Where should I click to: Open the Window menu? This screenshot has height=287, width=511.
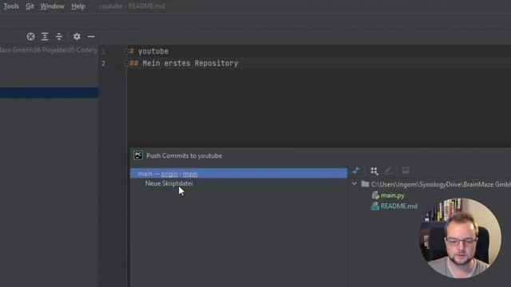[53, 6]
